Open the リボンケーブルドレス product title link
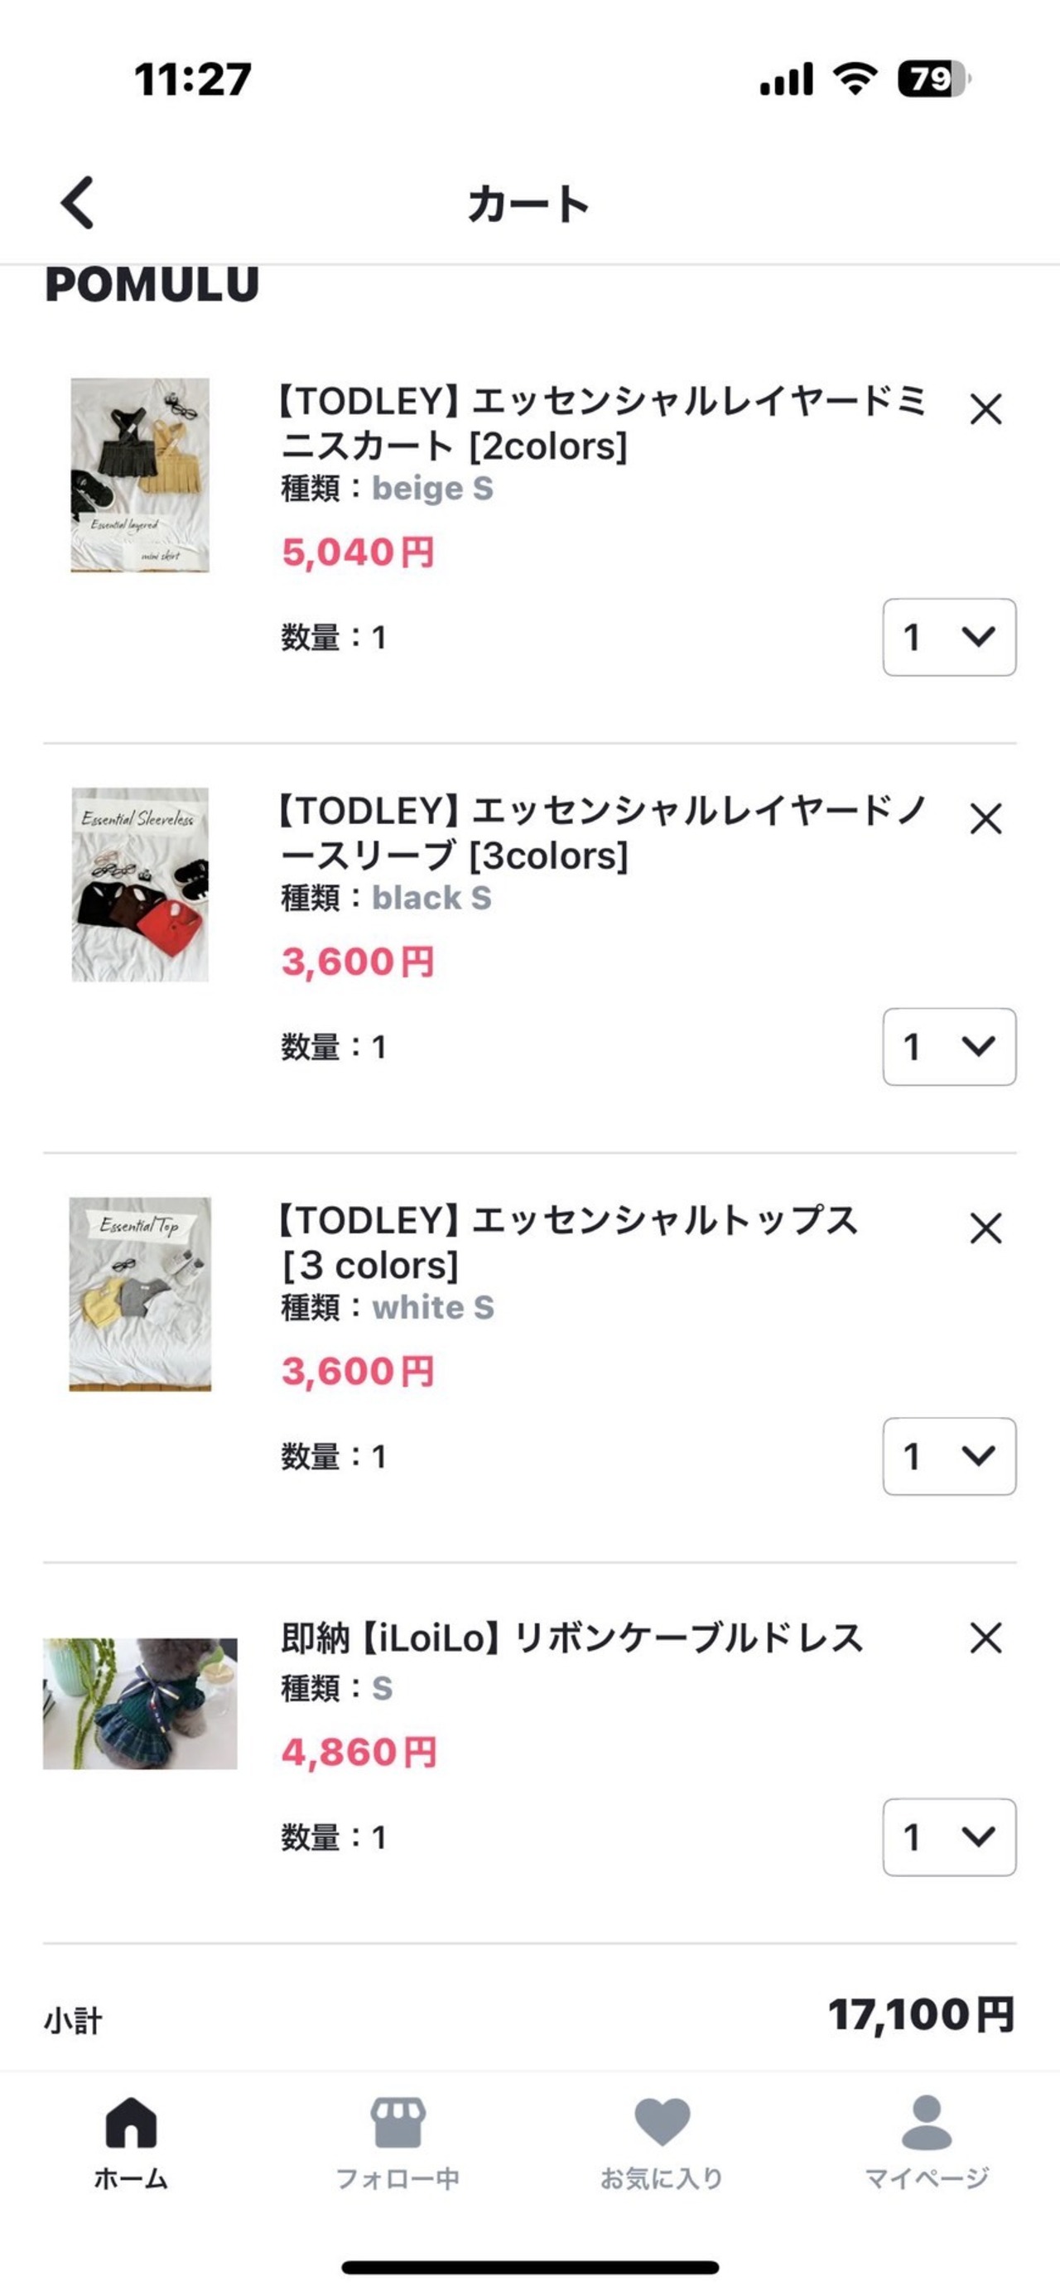 [x=571, y=1638]
